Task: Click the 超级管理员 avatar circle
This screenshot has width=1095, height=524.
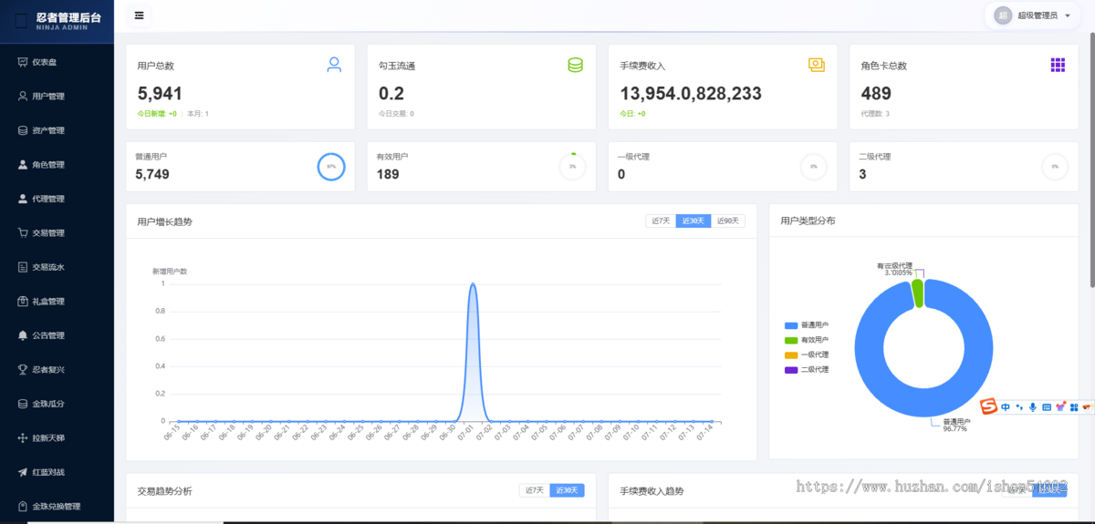Action: click(1003, 15)
